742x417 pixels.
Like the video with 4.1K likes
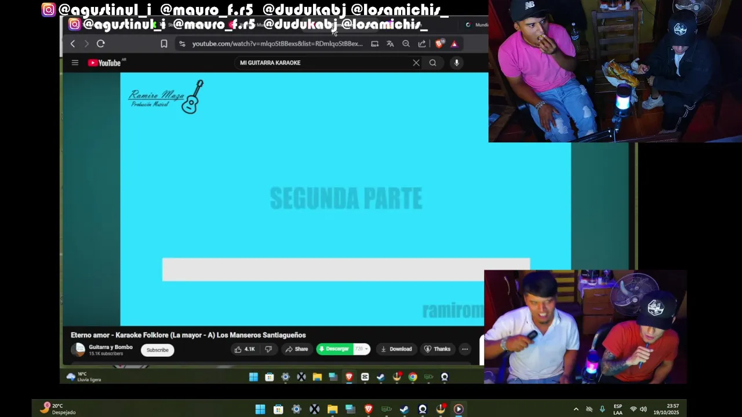click(245, 349)
